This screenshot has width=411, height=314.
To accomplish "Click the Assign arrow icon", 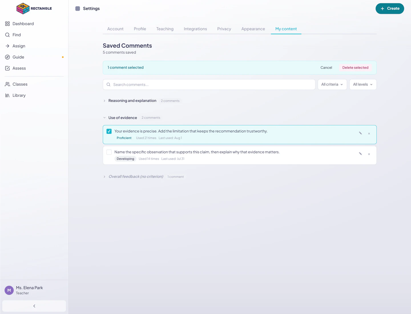I will (7, 46).
